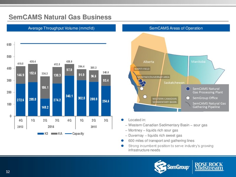Click the SemGroup logo icon

pyautogui.click(x=160, y=167)
